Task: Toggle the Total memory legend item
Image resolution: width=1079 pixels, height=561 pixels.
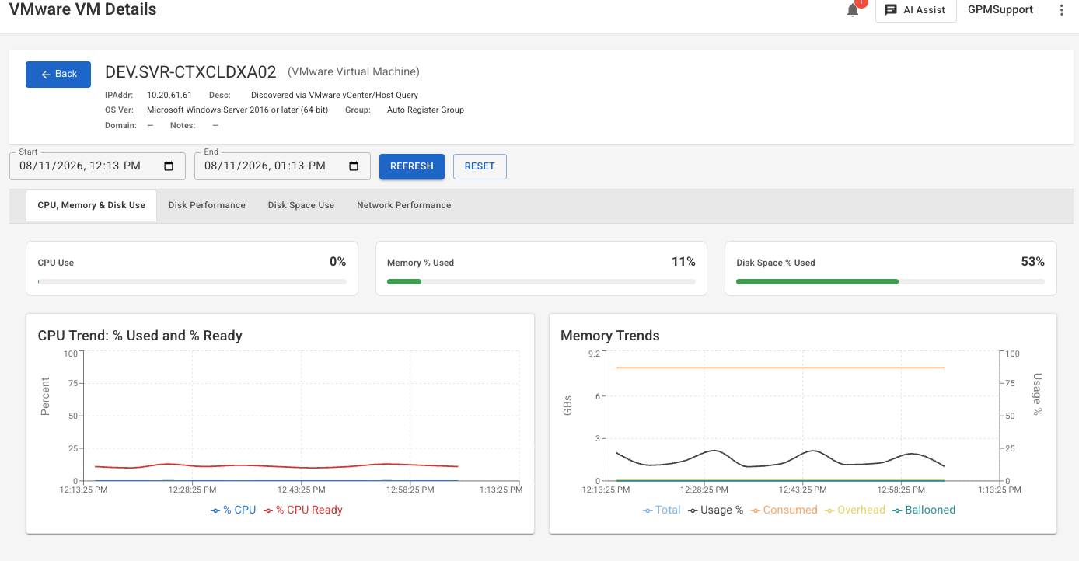Action: pyautogui.click(x=662, y=510)
